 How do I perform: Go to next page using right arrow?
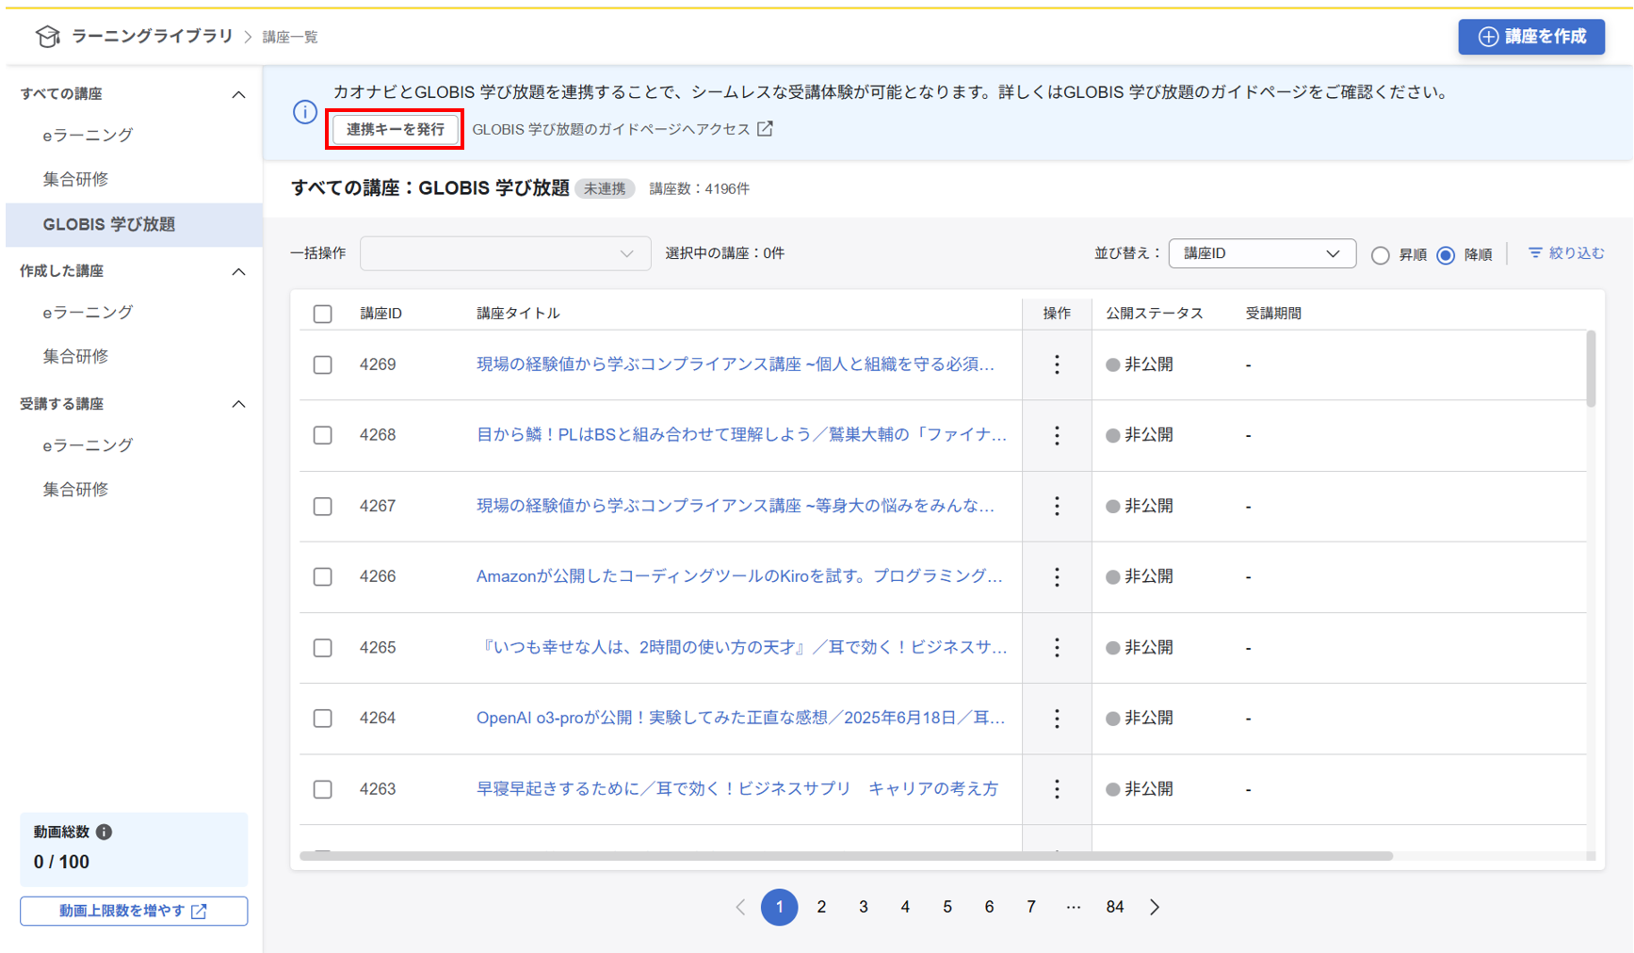[1155, 907]
